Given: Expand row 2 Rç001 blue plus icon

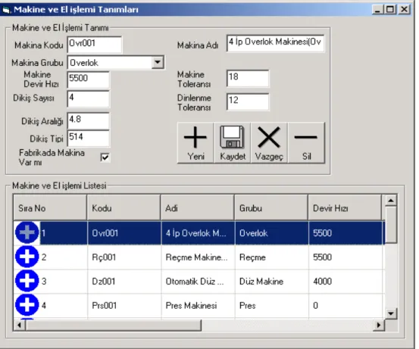Looking at the screenshot, I should pyautogui.click(x=27, y=257).
